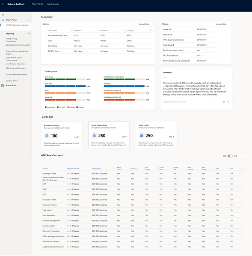This screenshot has width=252, height=256.
Task: Click the home icon beside Report Portal
Action: tap(3, 20)
